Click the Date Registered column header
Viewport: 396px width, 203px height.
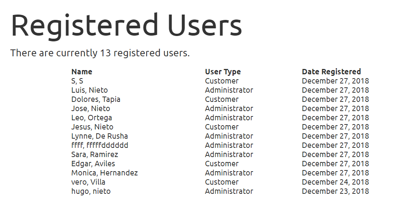pos(331,72)
